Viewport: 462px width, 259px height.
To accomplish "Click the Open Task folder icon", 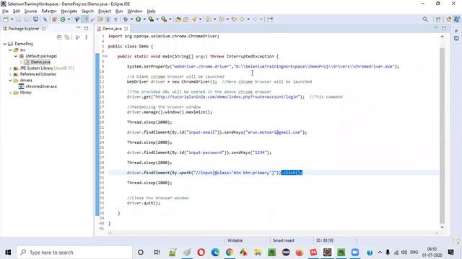I will coord(186,19).
